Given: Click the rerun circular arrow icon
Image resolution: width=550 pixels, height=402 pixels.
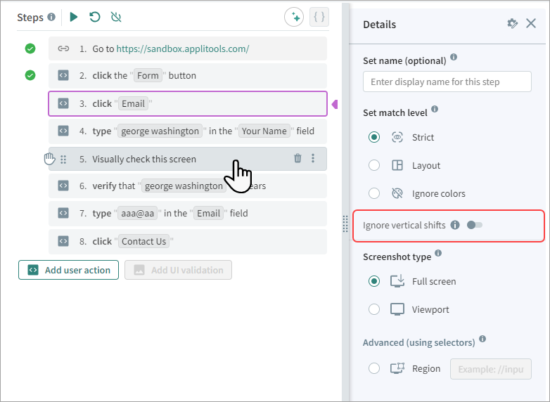Looking at the screenshot, I should point(95,17).
